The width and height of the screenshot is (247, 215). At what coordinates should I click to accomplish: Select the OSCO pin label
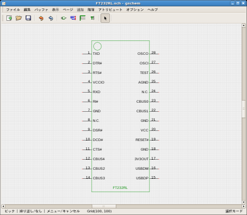click(x=143, y=54)
